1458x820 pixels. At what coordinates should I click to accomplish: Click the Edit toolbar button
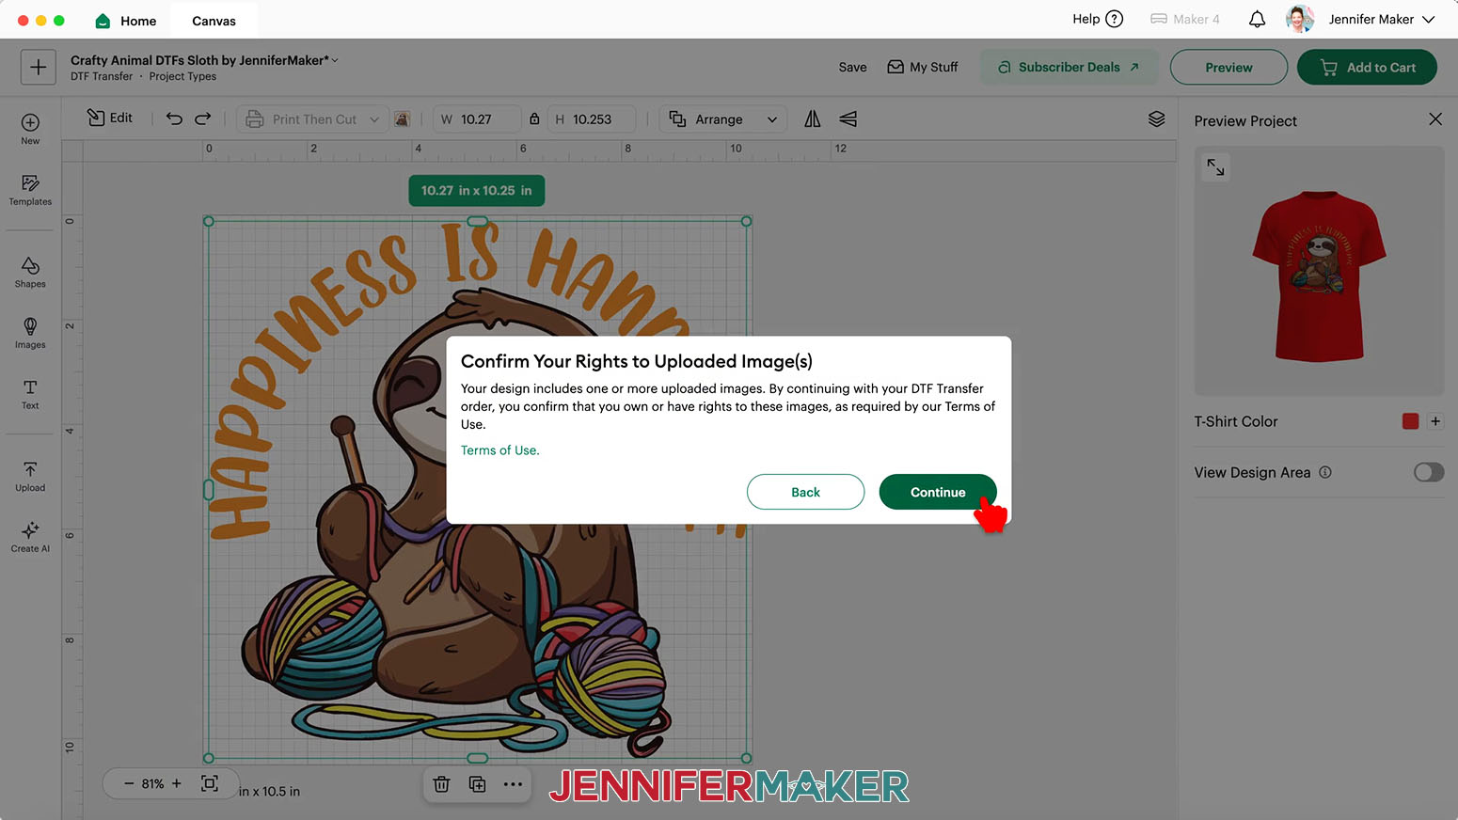[x=110, y=118]
